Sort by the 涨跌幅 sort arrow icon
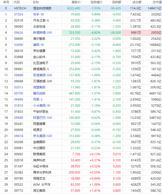The image size is (162, 194). (101, 2)
